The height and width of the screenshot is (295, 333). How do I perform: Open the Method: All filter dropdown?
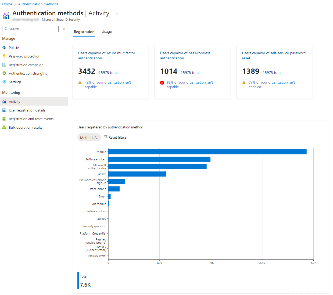pyautogui.click(x=89, y=138)
